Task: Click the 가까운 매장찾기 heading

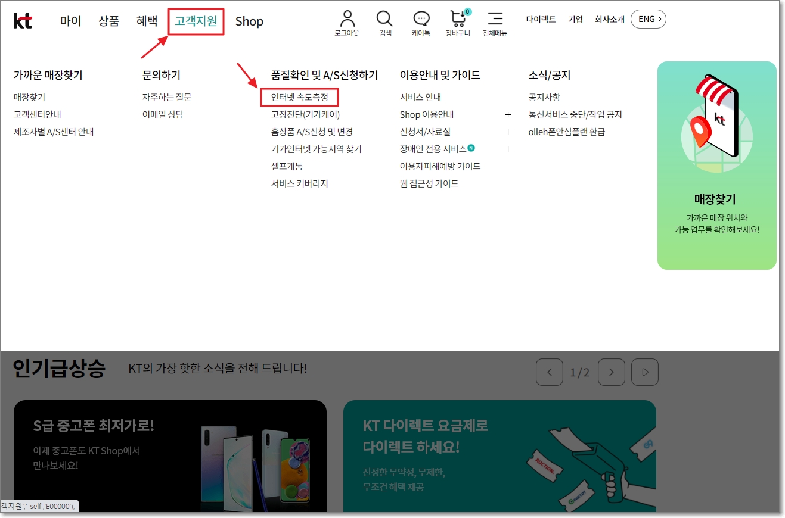Action: pos(48,75)
